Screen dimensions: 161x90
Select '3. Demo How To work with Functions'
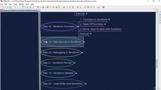pyautogui.click(x=101, y=29)
